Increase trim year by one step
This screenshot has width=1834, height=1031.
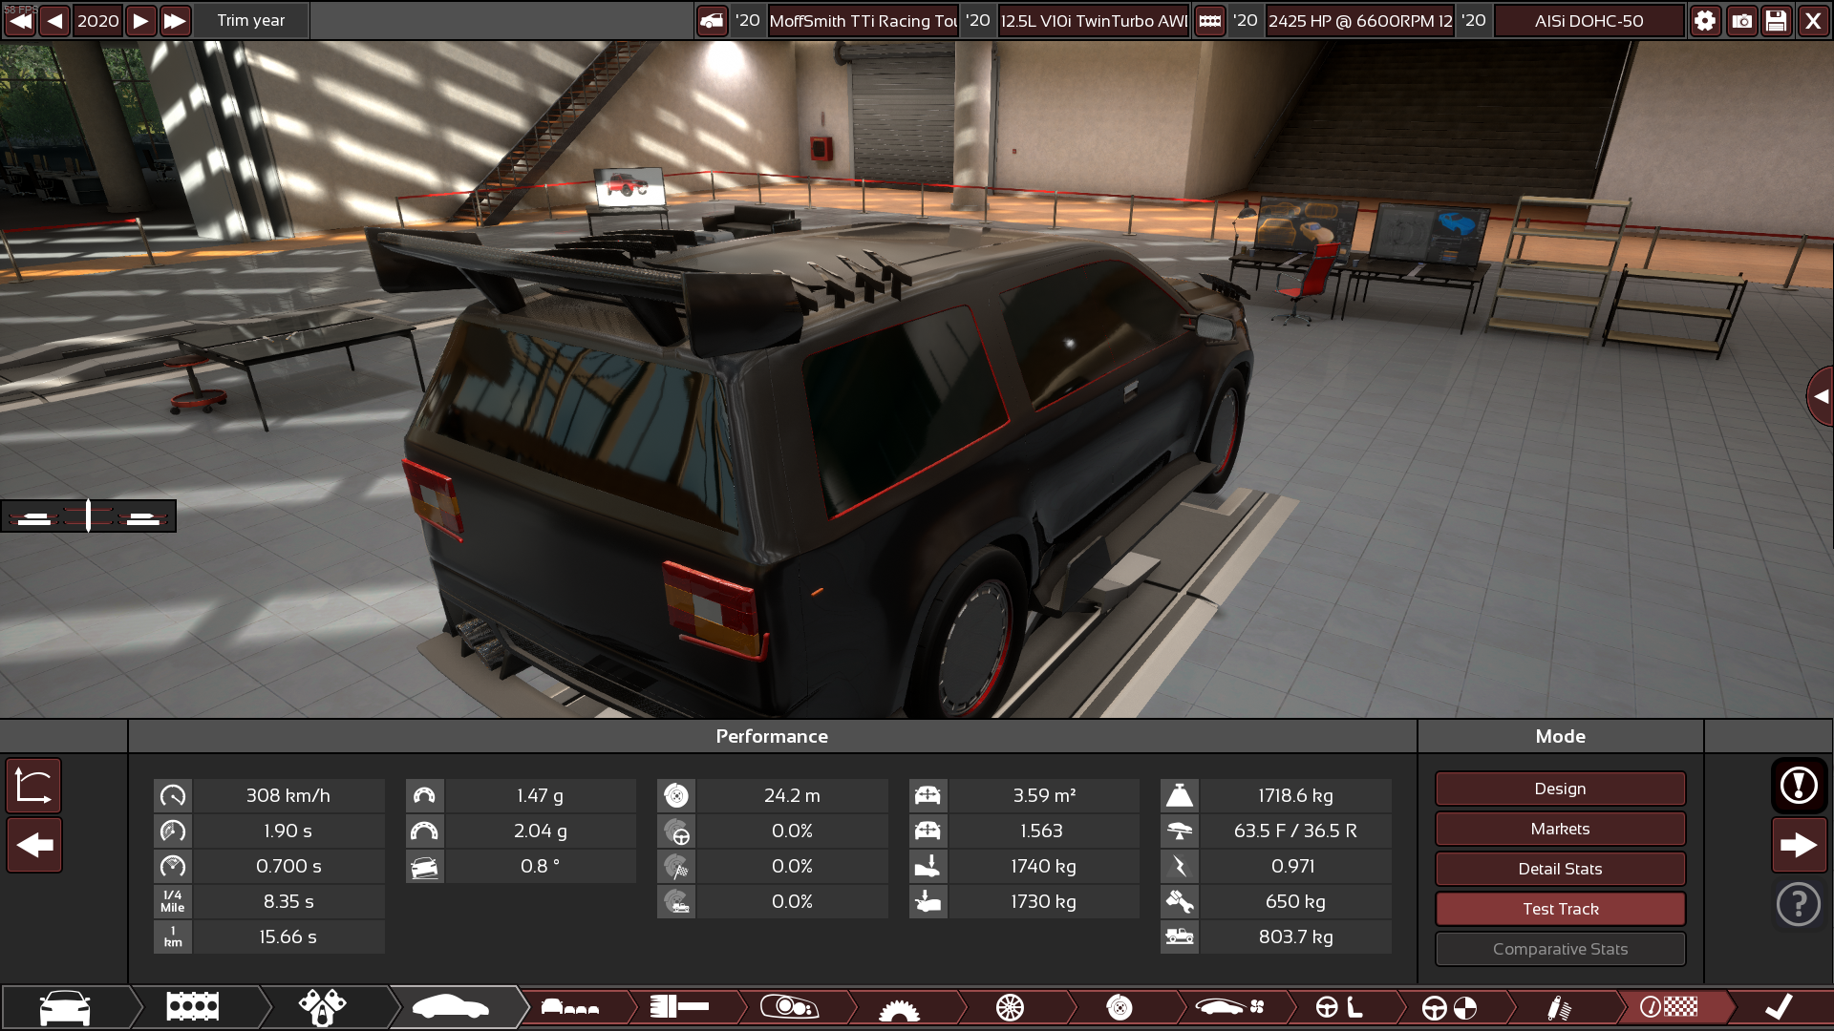pos(140,21)
